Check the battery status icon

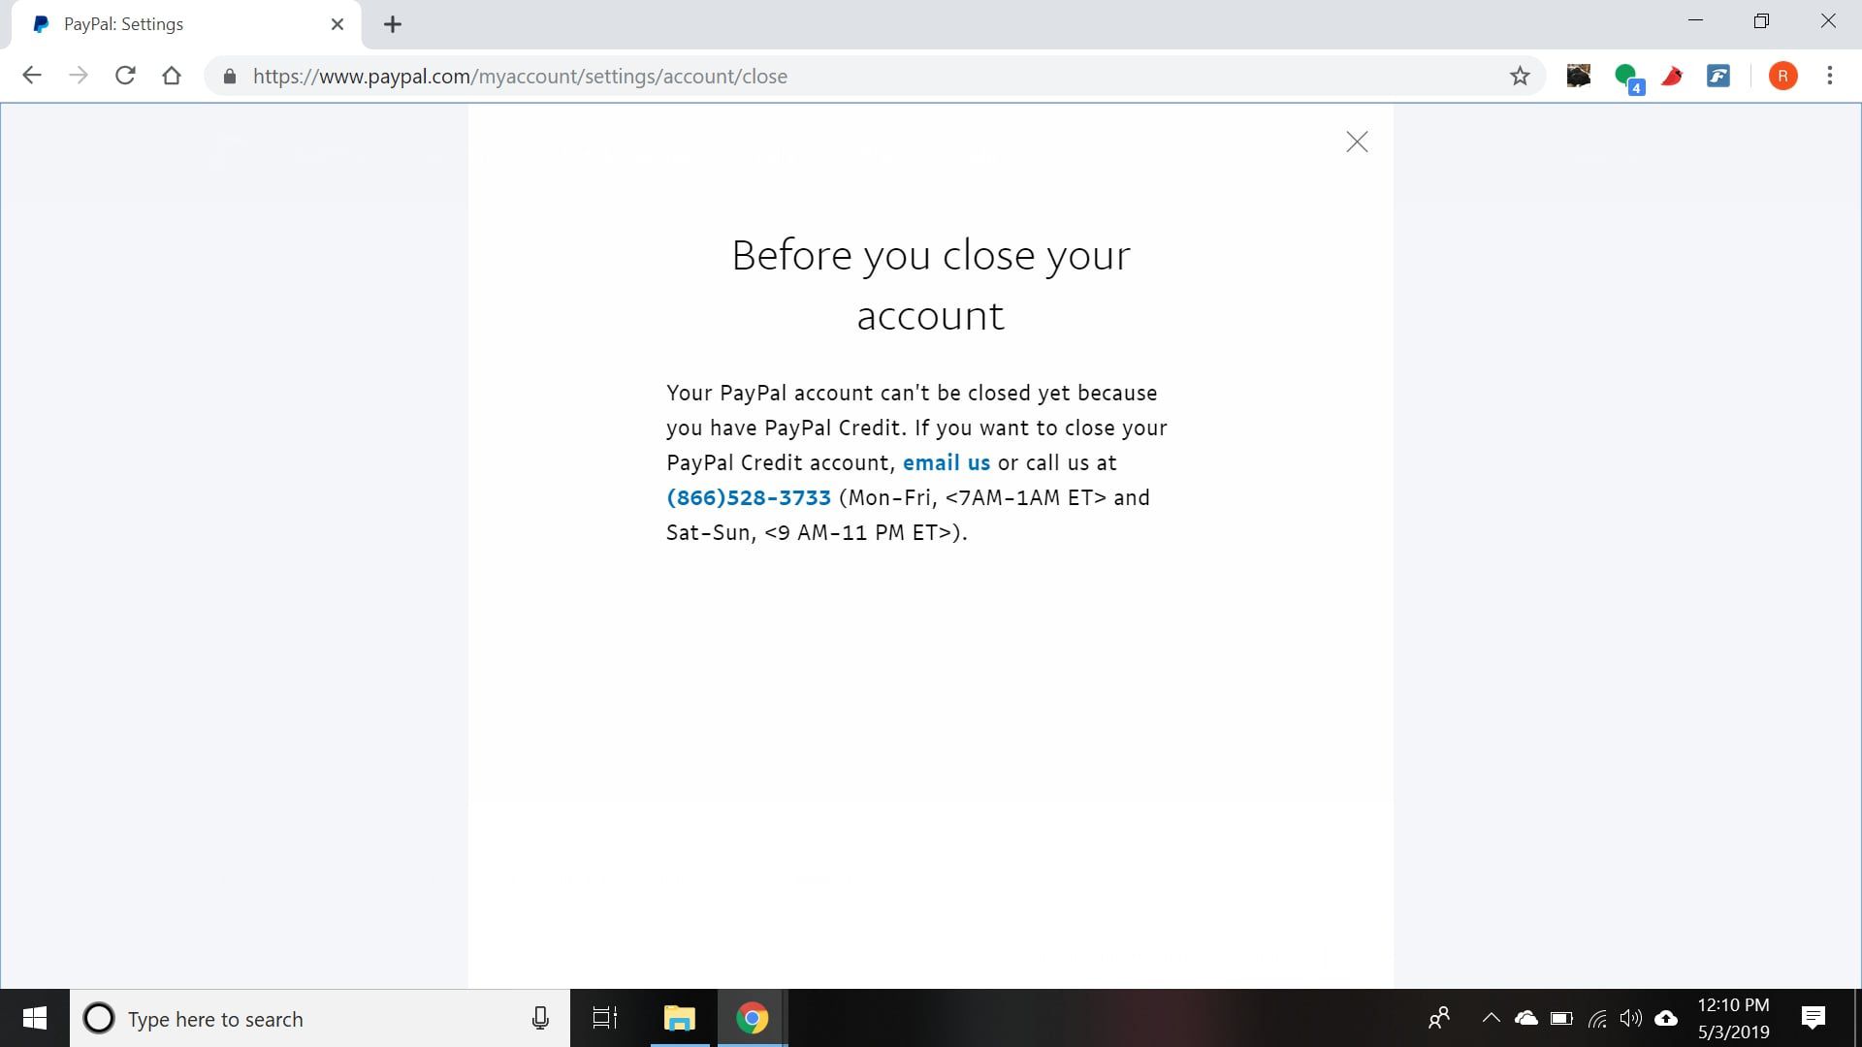coord(1561,1018)
